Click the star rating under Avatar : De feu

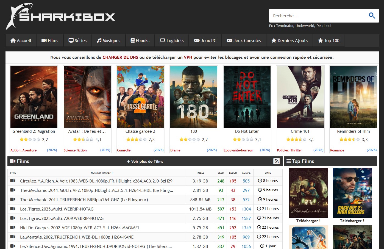click(83, 140)
